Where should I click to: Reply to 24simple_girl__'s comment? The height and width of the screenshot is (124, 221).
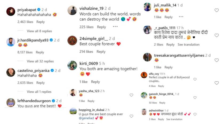pyautogui.click(x=101, y=52)
